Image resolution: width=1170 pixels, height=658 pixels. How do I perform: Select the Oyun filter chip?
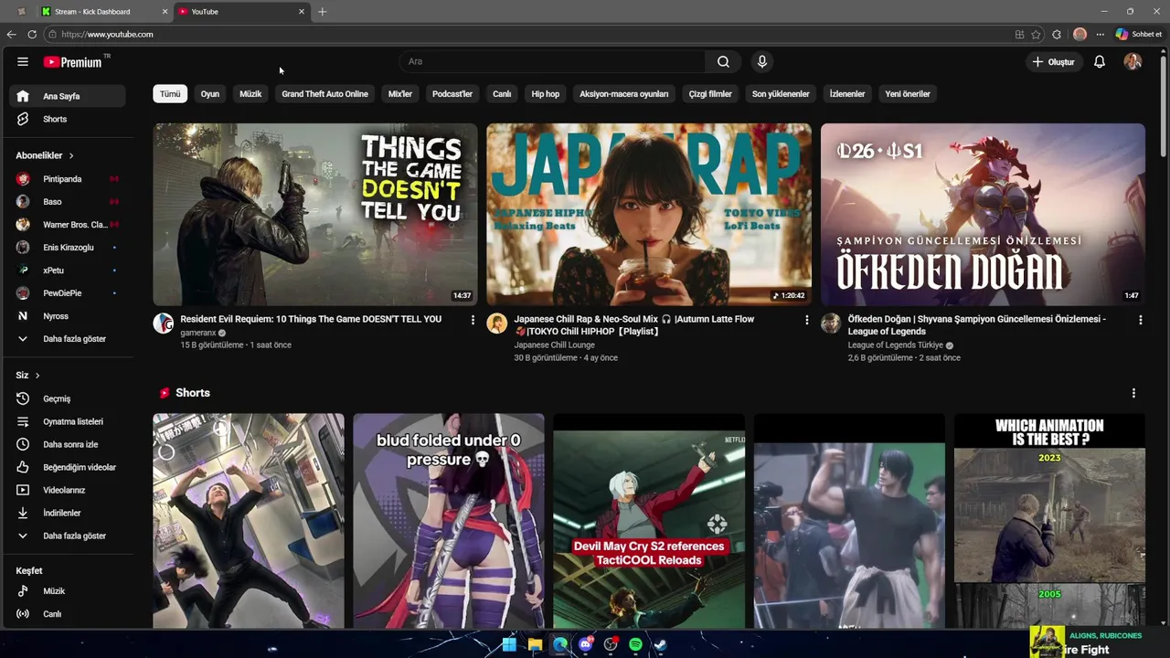pos(210,94)
